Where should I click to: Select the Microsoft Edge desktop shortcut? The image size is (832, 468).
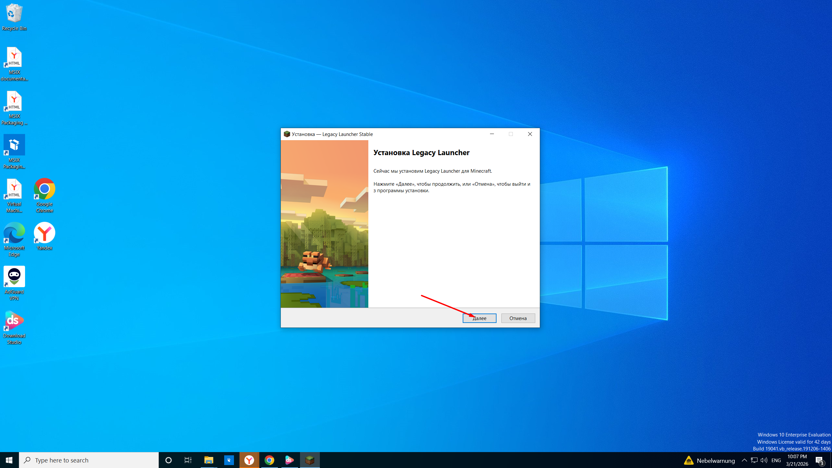(14, 239)
